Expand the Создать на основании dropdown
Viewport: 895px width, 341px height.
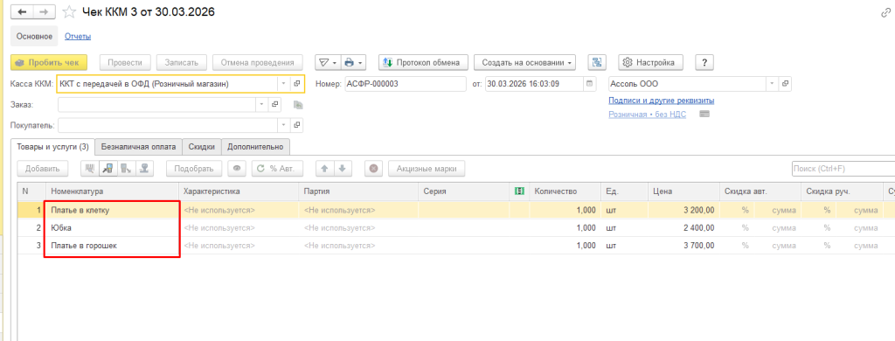(524, 62)
